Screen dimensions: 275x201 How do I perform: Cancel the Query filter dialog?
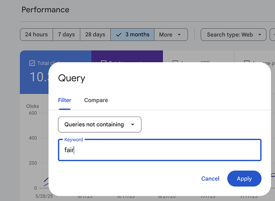210,179
